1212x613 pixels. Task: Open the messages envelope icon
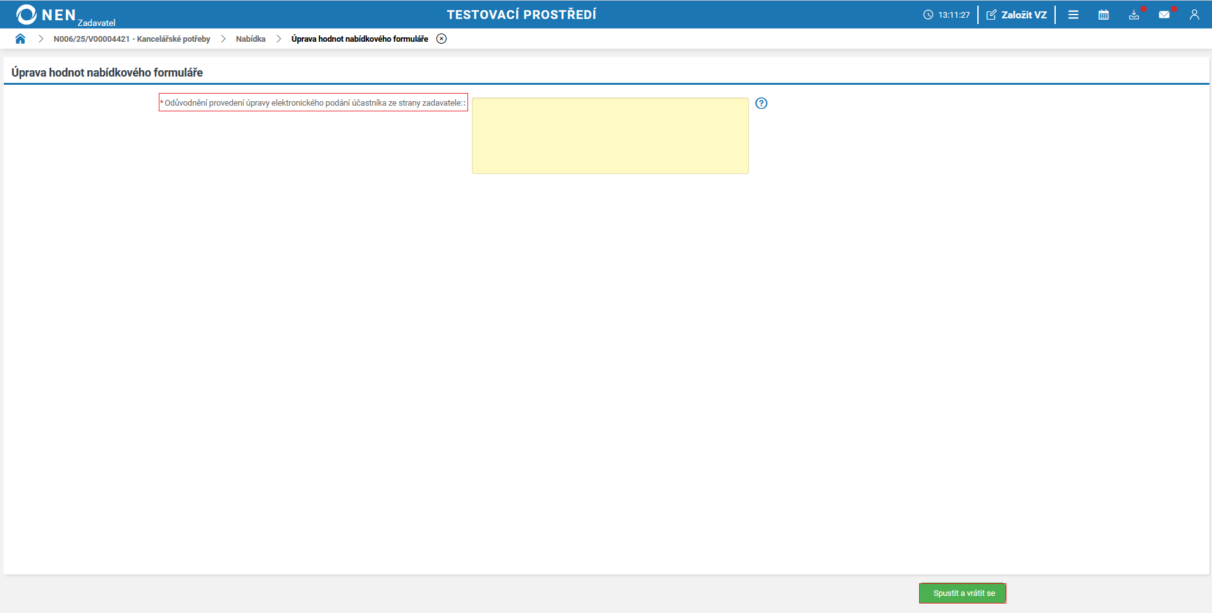tap(1165, 15)
